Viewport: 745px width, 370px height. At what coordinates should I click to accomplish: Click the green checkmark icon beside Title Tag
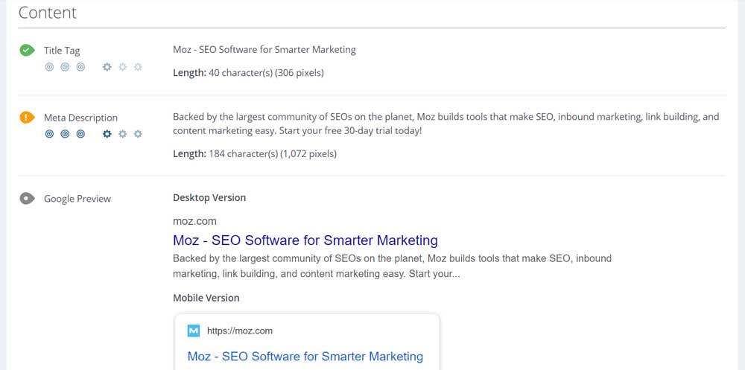tap(27, 50)
